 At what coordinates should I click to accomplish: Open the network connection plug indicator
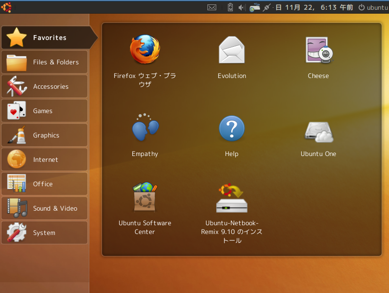click(x=266, y=7)
